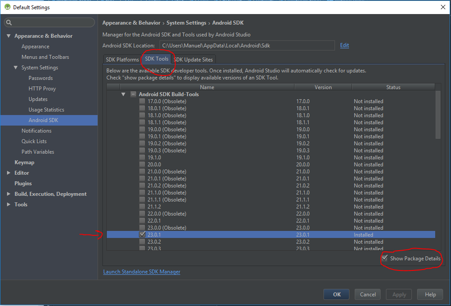Open HTTP Proxy settings

[x=42, y=89]
